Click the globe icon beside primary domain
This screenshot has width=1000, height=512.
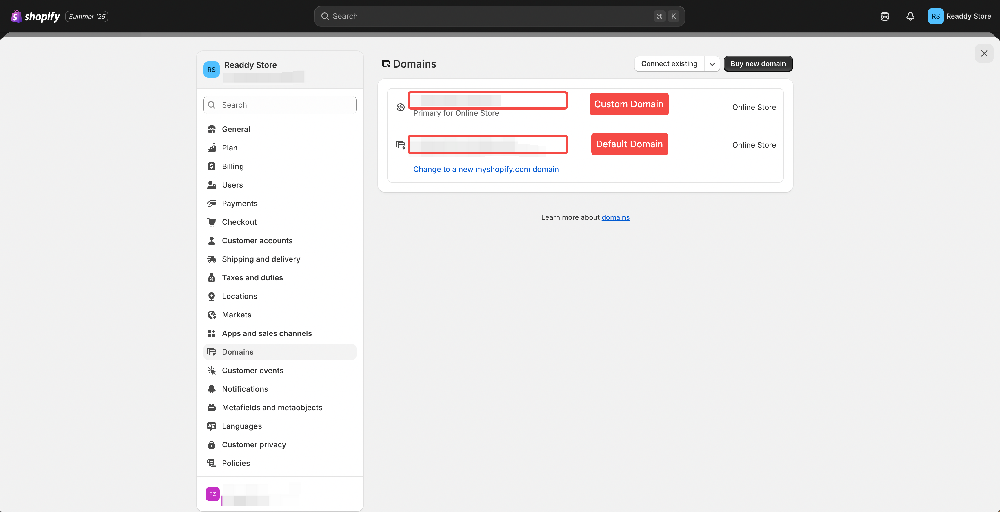pyautogui.click(x=400, y=107)
